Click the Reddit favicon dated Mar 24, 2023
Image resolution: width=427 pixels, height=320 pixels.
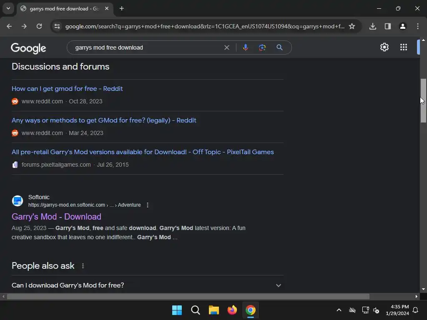tap(15, 133)
